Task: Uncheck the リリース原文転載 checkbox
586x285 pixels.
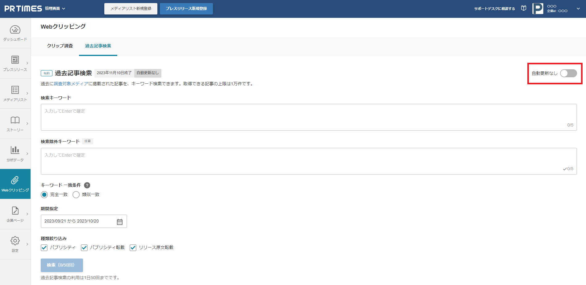Action: click(133, 248)
